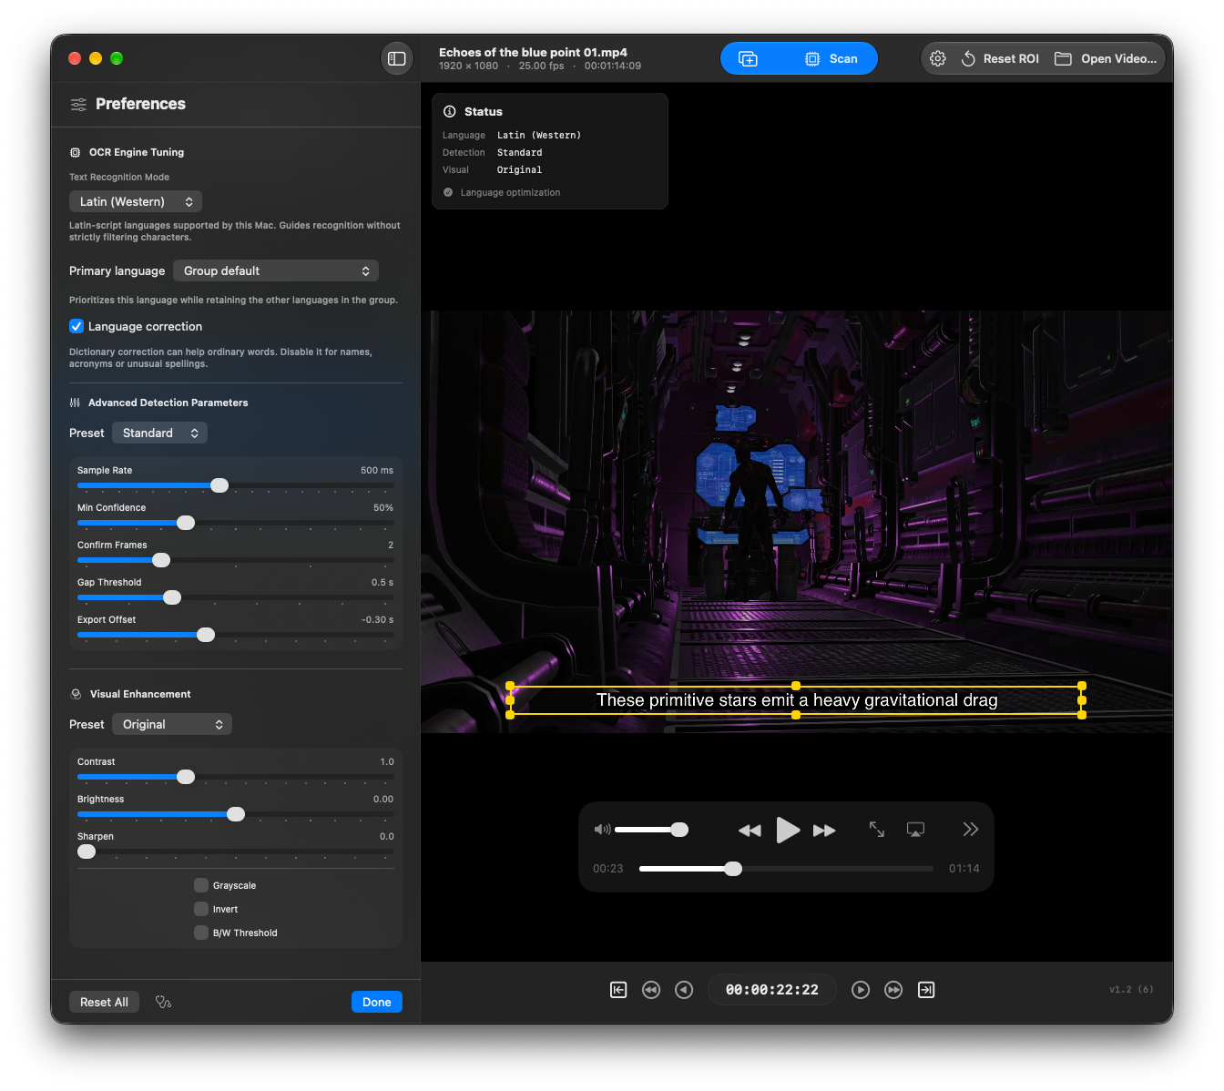Fast forward the video playback
The height and width of the screenshot is (1091, 1224).
click(x=824, y=831)
